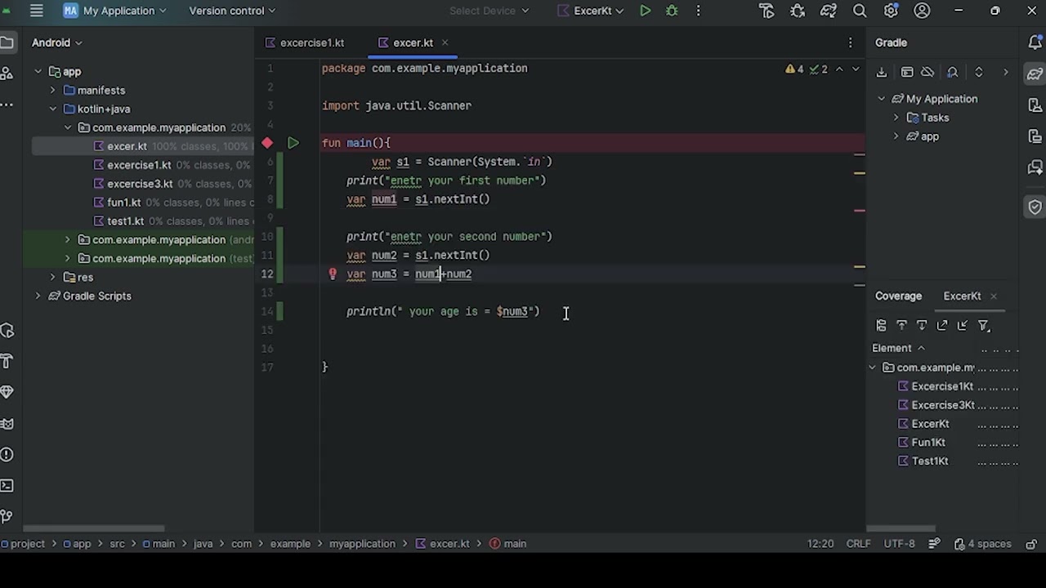
Task: Toggle Toggle Offline Mode in Gradle toolbar
Action: [928, 73]
